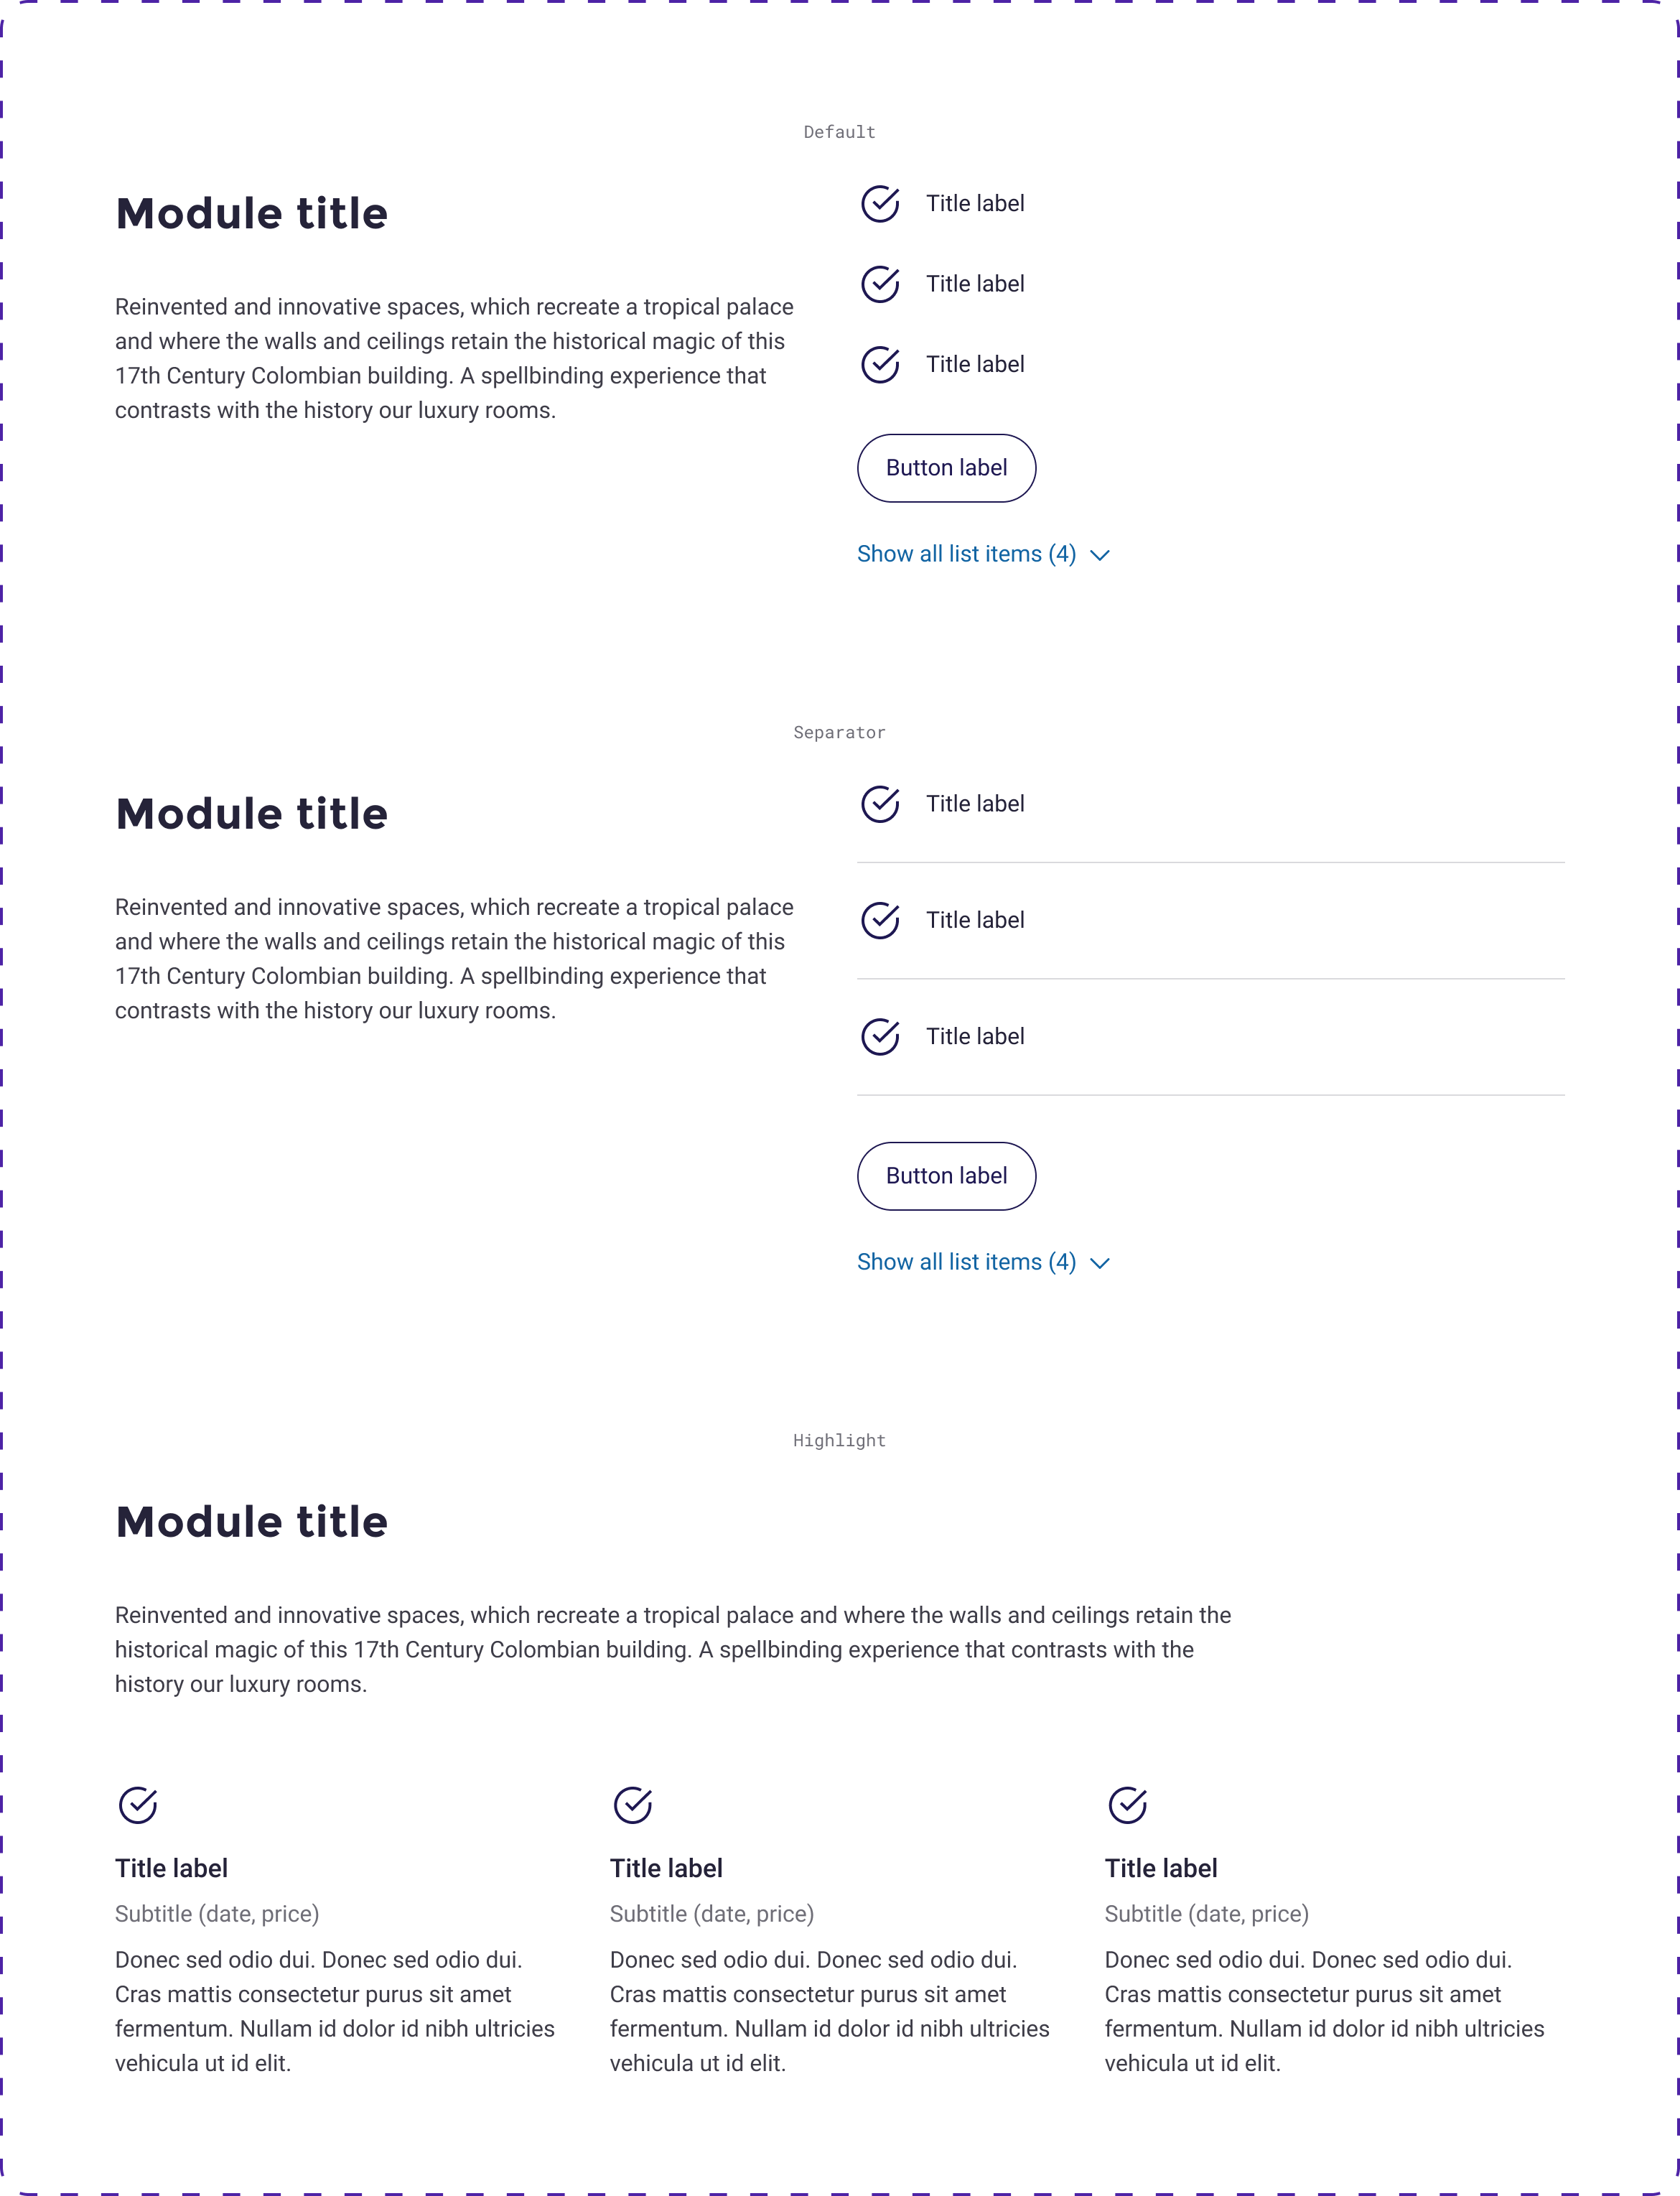Click bold Title label in first Highlight column
The image size is (1680, 2196).
point(171,1868)
